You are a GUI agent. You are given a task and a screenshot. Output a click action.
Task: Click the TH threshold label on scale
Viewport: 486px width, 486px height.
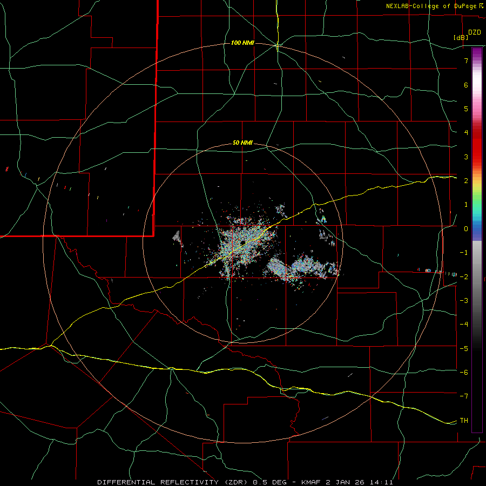(x=464, y=420)
